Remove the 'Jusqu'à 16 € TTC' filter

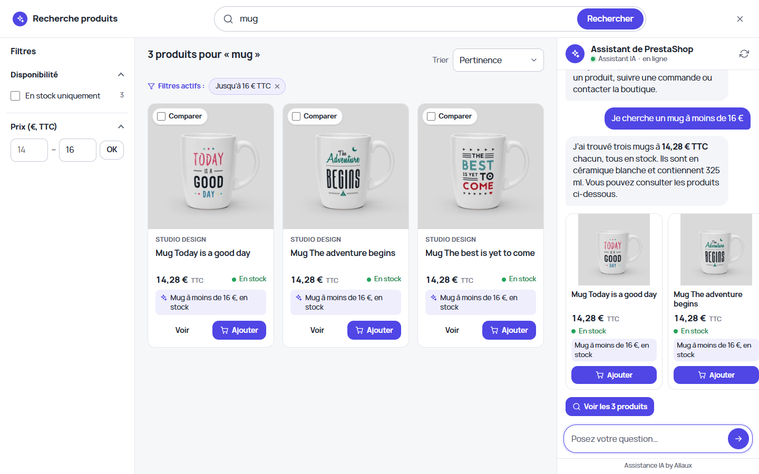pos(277,86)
